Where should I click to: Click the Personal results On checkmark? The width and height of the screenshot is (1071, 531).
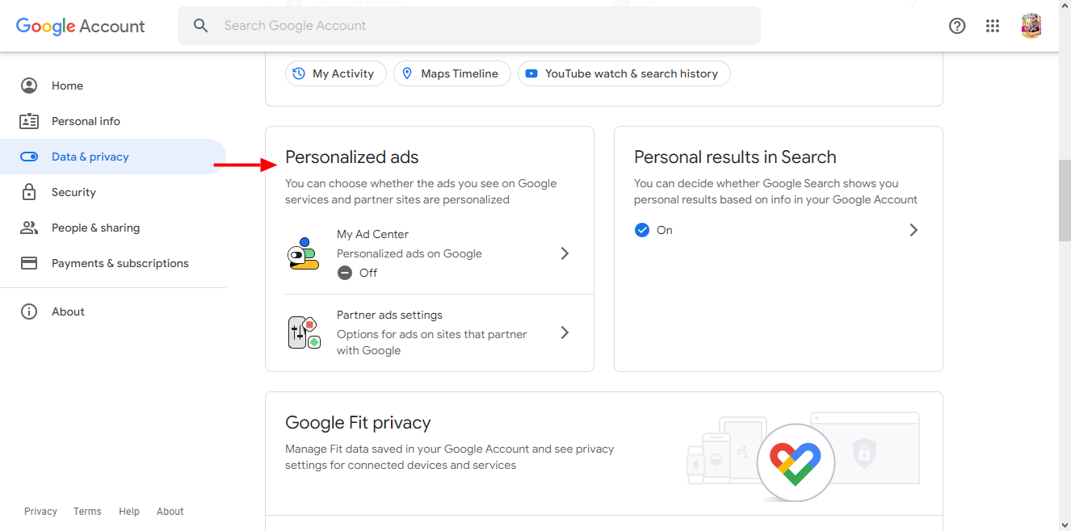(x=642, y=230)
